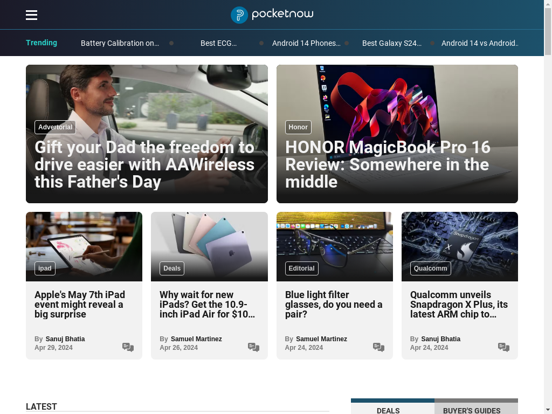The image size is (552, 414).
Task: Open trending topic Battery Calibration on...
Action: click(120, 43)
